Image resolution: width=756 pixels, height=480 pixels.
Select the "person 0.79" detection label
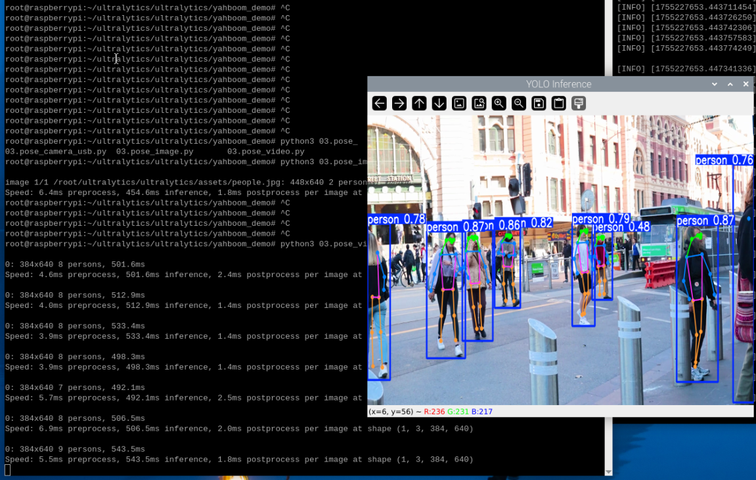601,219
